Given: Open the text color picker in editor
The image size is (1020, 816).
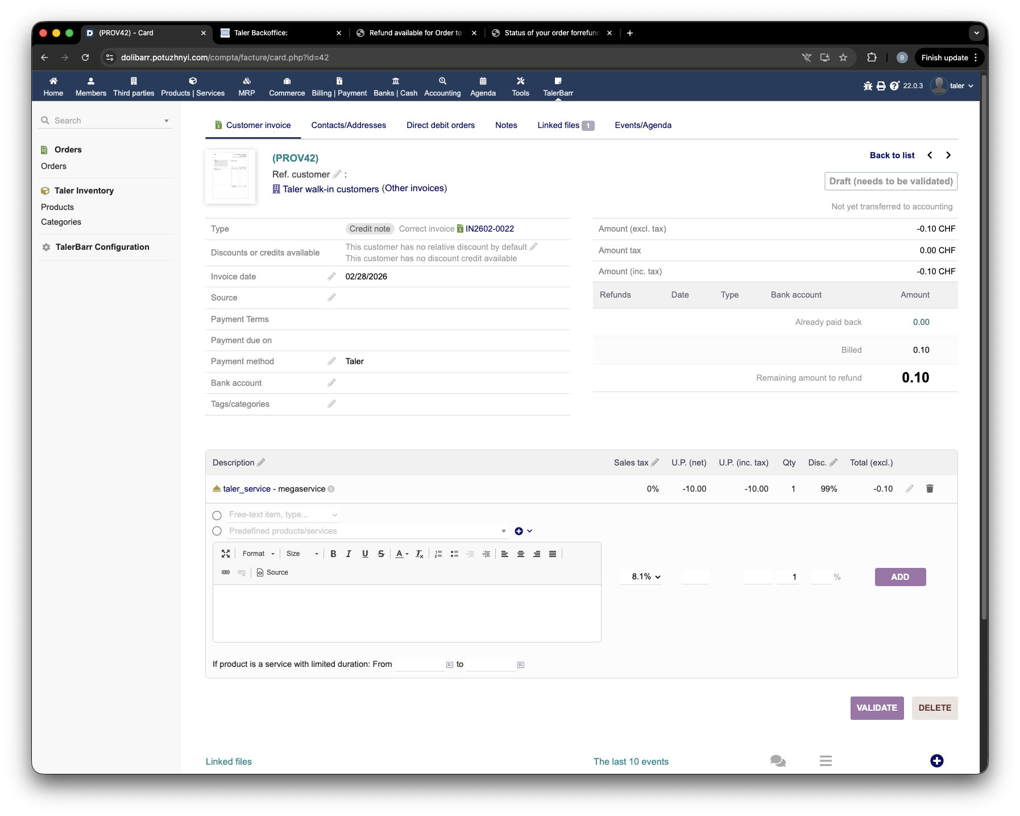Looking at the screenshot, I should click(401, 554).
